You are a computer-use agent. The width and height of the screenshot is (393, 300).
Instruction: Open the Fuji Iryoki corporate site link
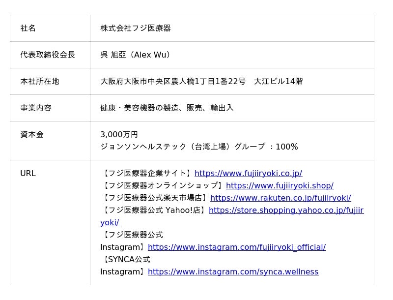[248, 174]
